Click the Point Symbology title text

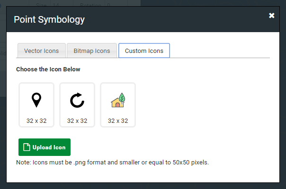click(x=49, y=20)
